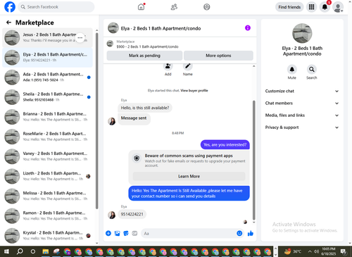352x257 pixels.
Task: Open Sheila conversation in chat list
Action: 47,97
